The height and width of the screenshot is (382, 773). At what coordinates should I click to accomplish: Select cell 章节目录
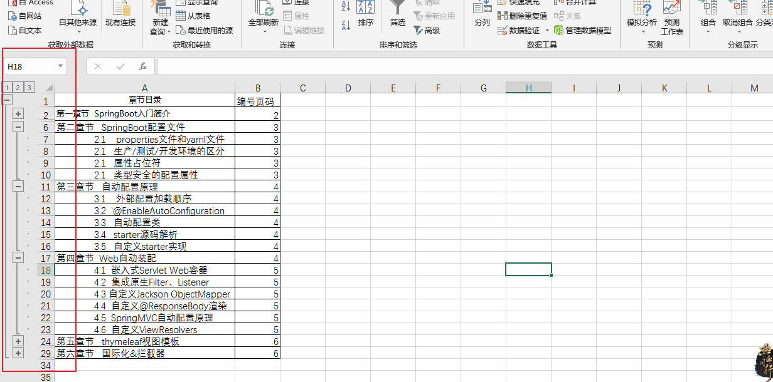tap(145, 100)
